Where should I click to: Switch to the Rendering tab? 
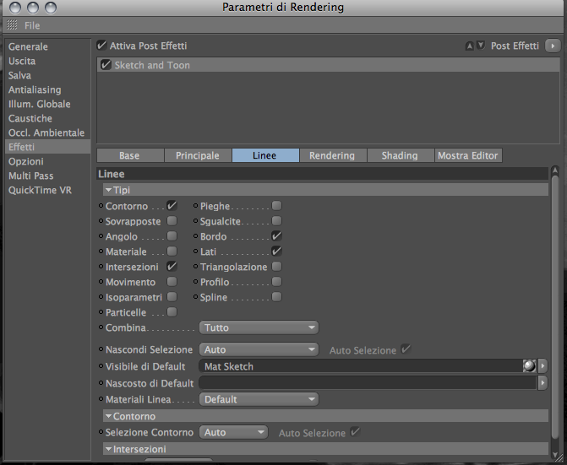[x=333, y=155]
